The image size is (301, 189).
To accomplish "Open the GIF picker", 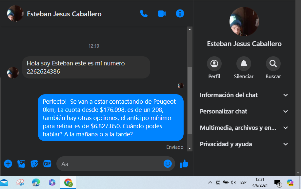I will (47, 163).
